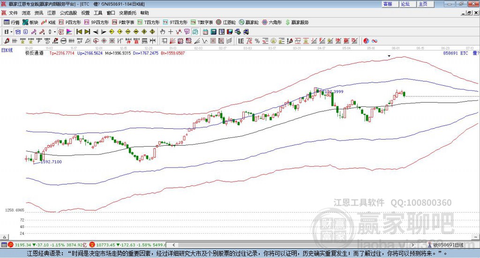This screenshot has width=480, height=258.
Task: Open the 9P四方形 tool
Action: click(x=97, y=22)
